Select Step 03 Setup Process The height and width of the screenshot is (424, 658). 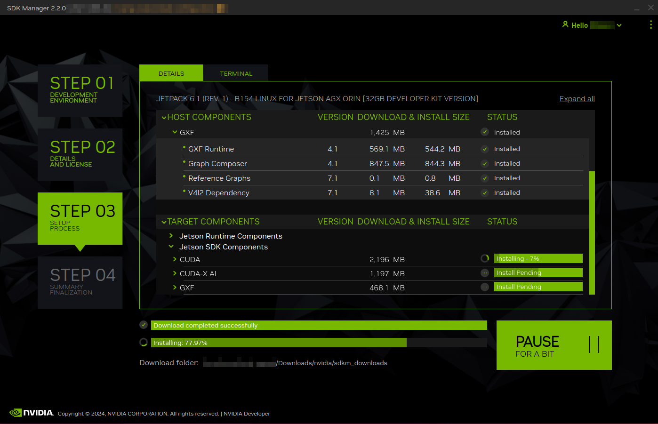point(80,218)
